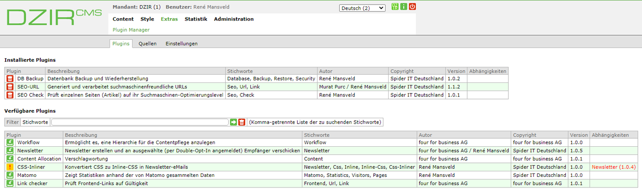Image resolution: width=642 pixels, height=192 pixels.
Task: Click 'Frontend, Url, Link' keywords cell
Action: click(x=326, y=183)
